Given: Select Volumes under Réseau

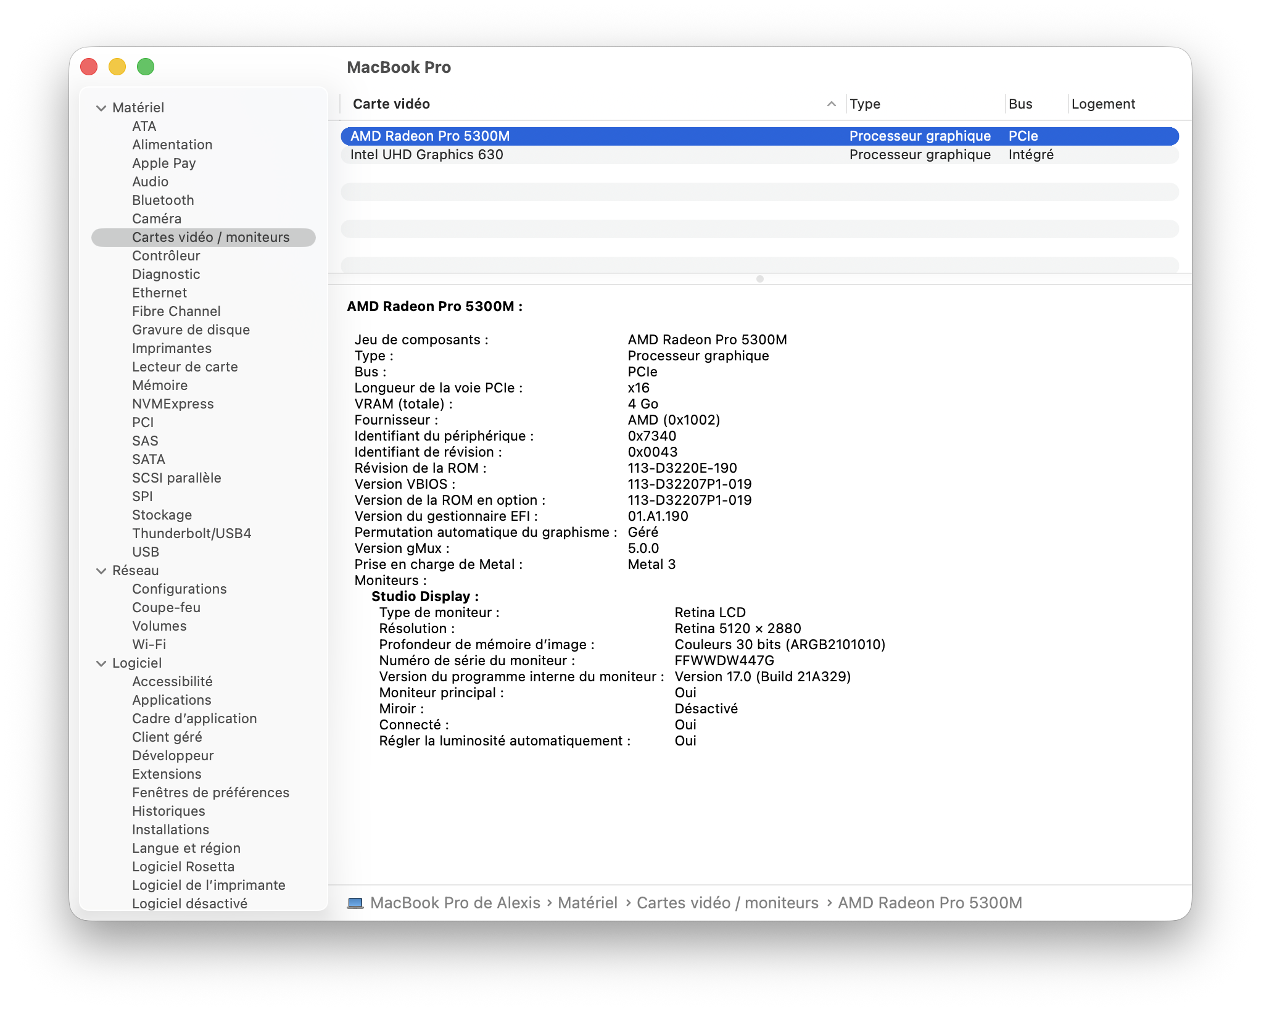Looking at the screenshot, I should [159, 626].
